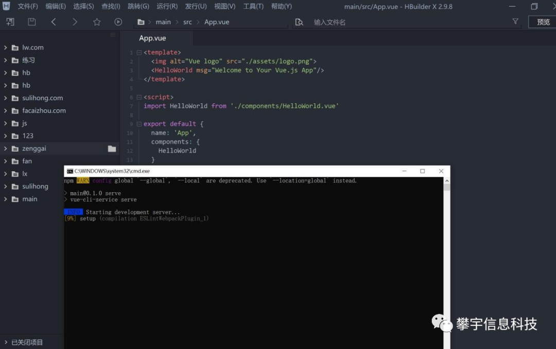Image resolution: width=556 pixels, height=349 pixels.
Task: Click 'Starting development server...' in cmd
Action: coord(133,212)
